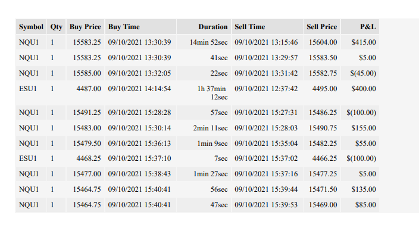The image size is (419, 240).
Task: Click the Buy Time column header
Action: (140, 27)
